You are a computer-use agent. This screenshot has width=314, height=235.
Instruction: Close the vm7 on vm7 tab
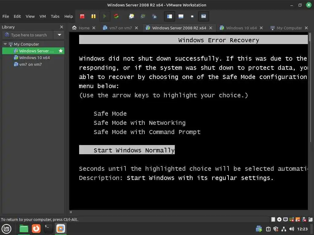[x=136, y=28]
